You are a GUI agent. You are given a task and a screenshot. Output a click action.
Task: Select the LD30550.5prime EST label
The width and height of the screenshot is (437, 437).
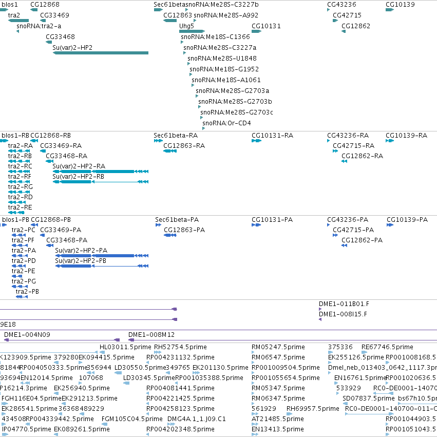pos(140,368)
